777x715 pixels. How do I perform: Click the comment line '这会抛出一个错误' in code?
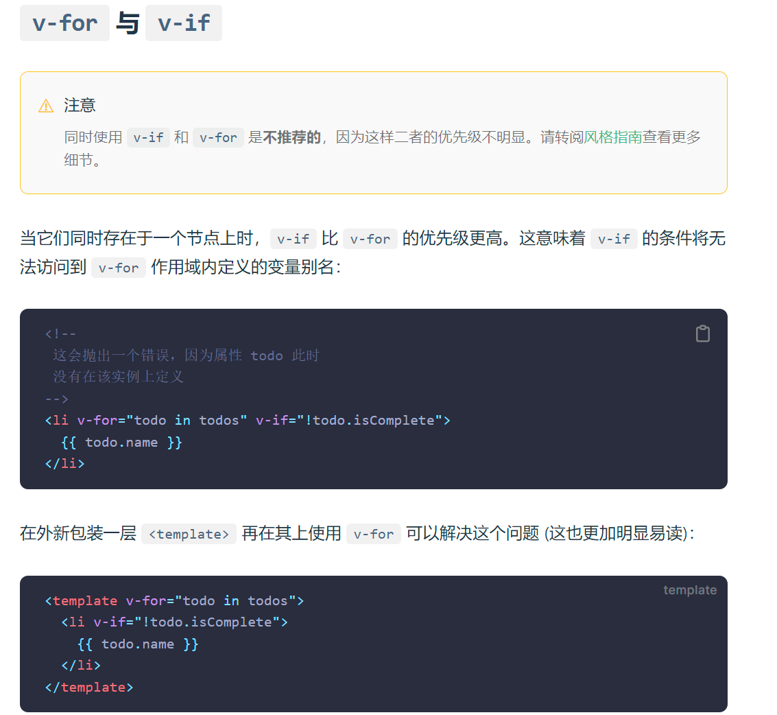(187, 355)
